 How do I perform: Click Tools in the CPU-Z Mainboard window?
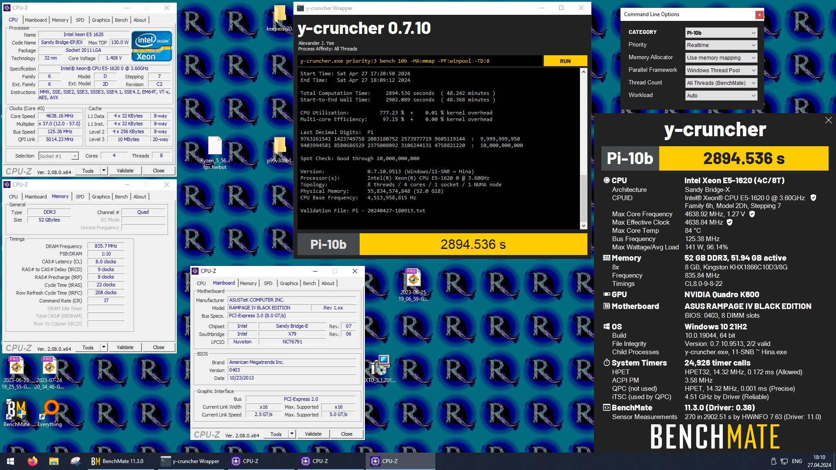(x=276, y=434)
